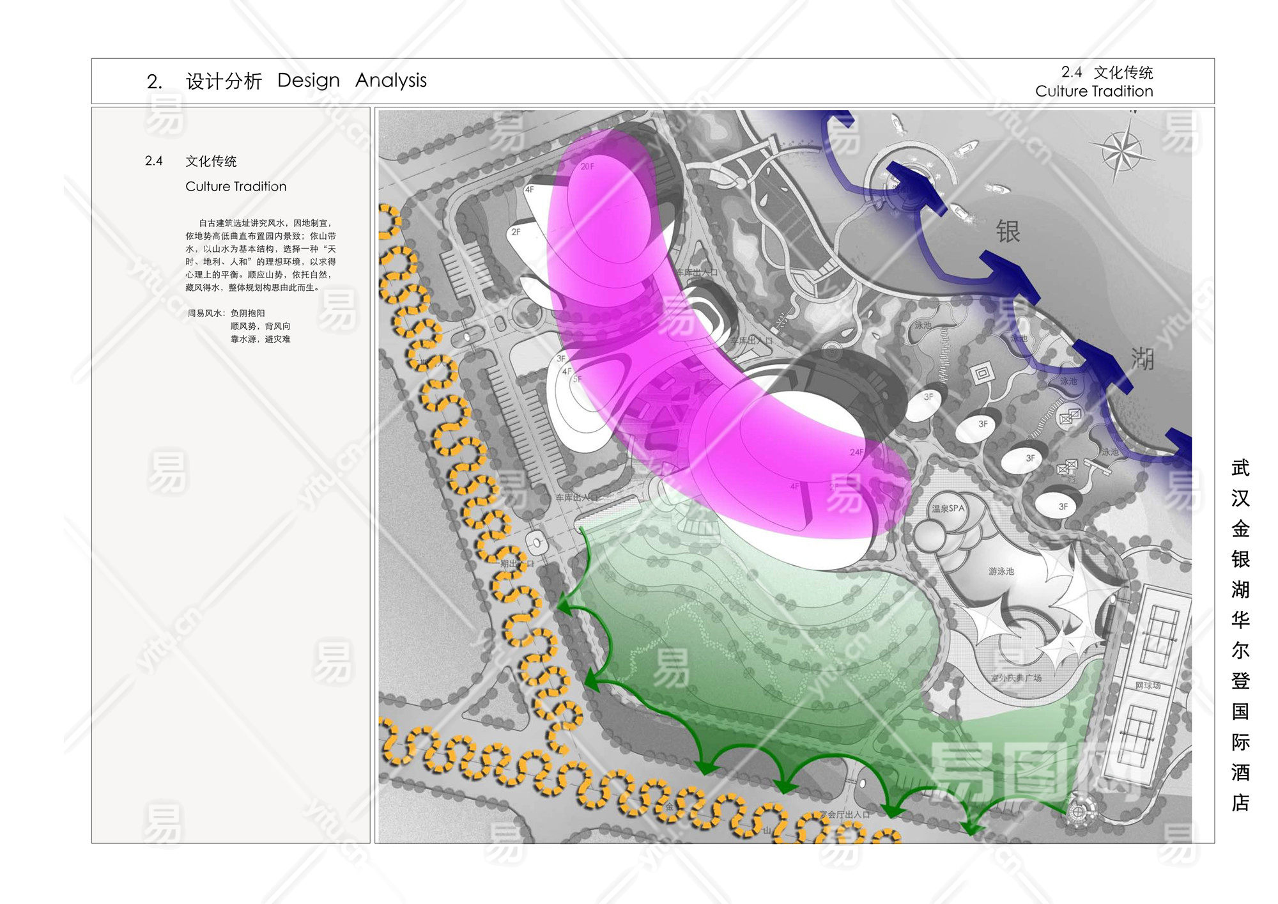Click the 温泉SPA label
1278x904 pixels.
point(948,509)
